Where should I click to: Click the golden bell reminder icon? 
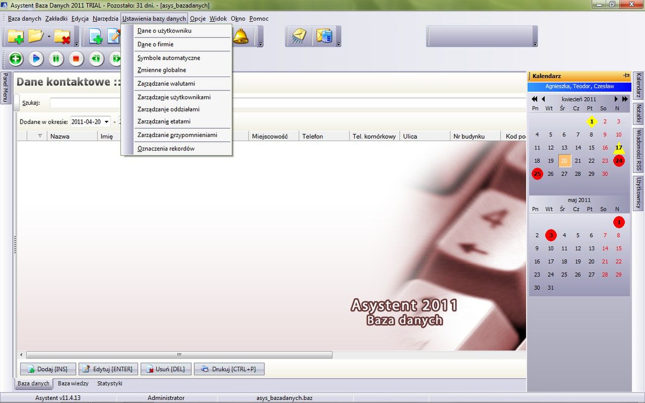click(241, 36)
